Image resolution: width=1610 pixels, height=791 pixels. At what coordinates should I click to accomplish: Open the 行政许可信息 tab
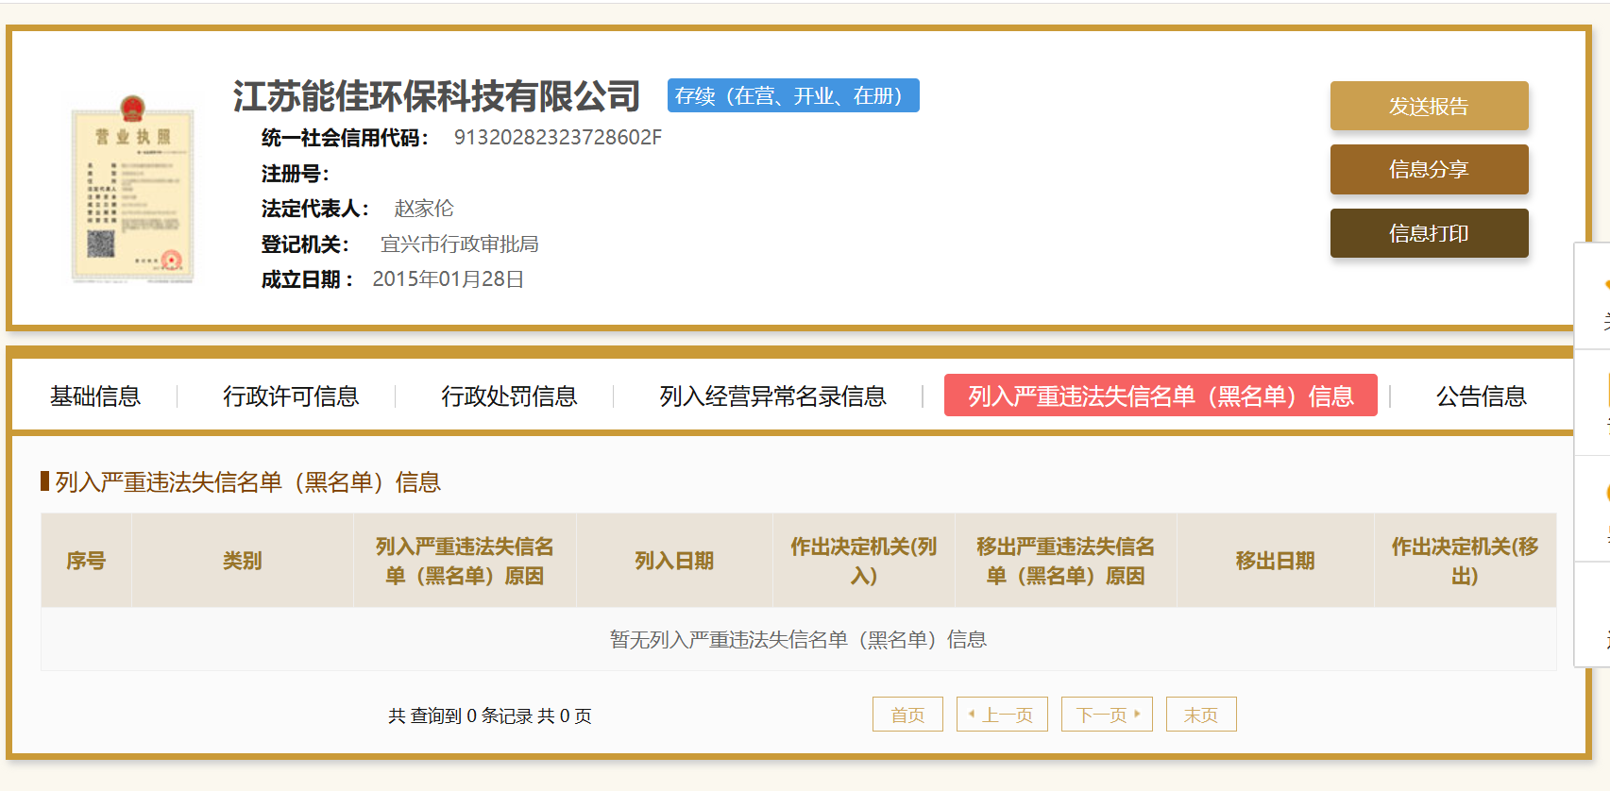(291, 396)
